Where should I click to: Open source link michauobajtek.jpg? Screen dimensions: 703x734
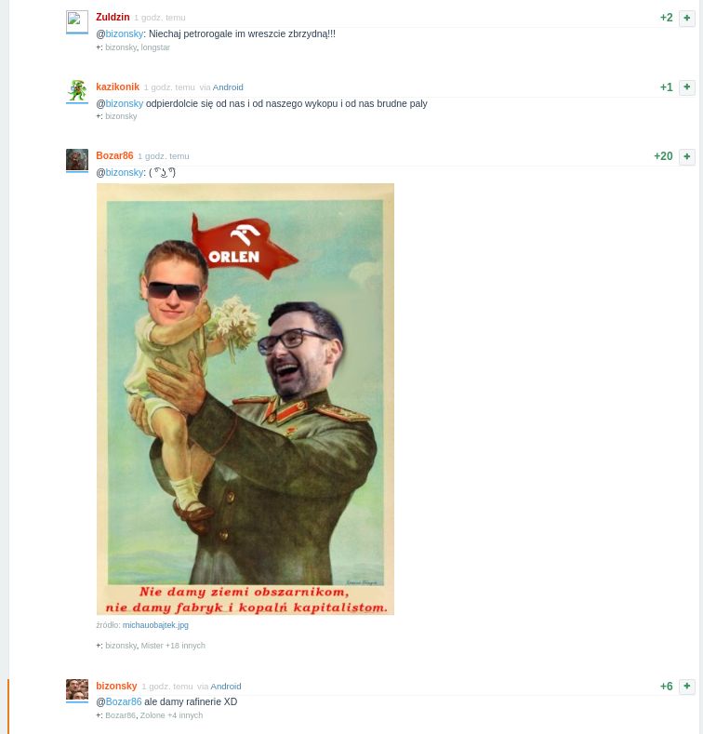[x=155, y=625]
